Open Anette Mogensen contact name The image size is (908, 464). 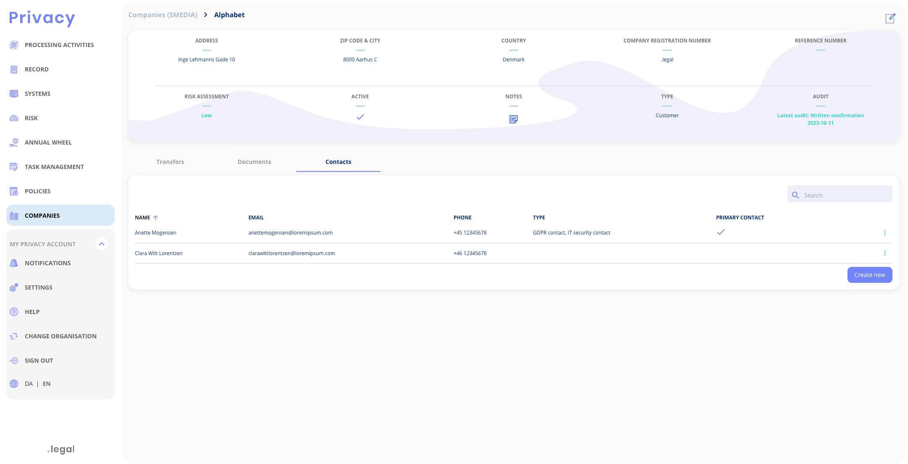pos(156,233)
